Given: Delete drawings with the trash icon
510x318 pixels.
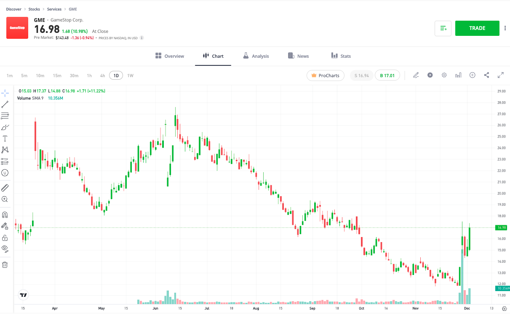Looking at the screenshot, I should coord(5,265).
